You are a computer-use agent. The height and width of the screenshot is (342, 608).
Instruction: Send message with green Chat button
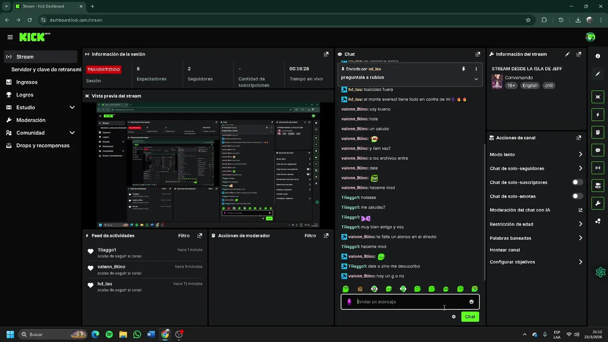coord(470,317)
